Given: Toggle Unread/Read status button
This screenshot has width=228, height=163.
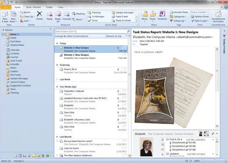Looking at the screenshot, I should click(x=179, y=12).
